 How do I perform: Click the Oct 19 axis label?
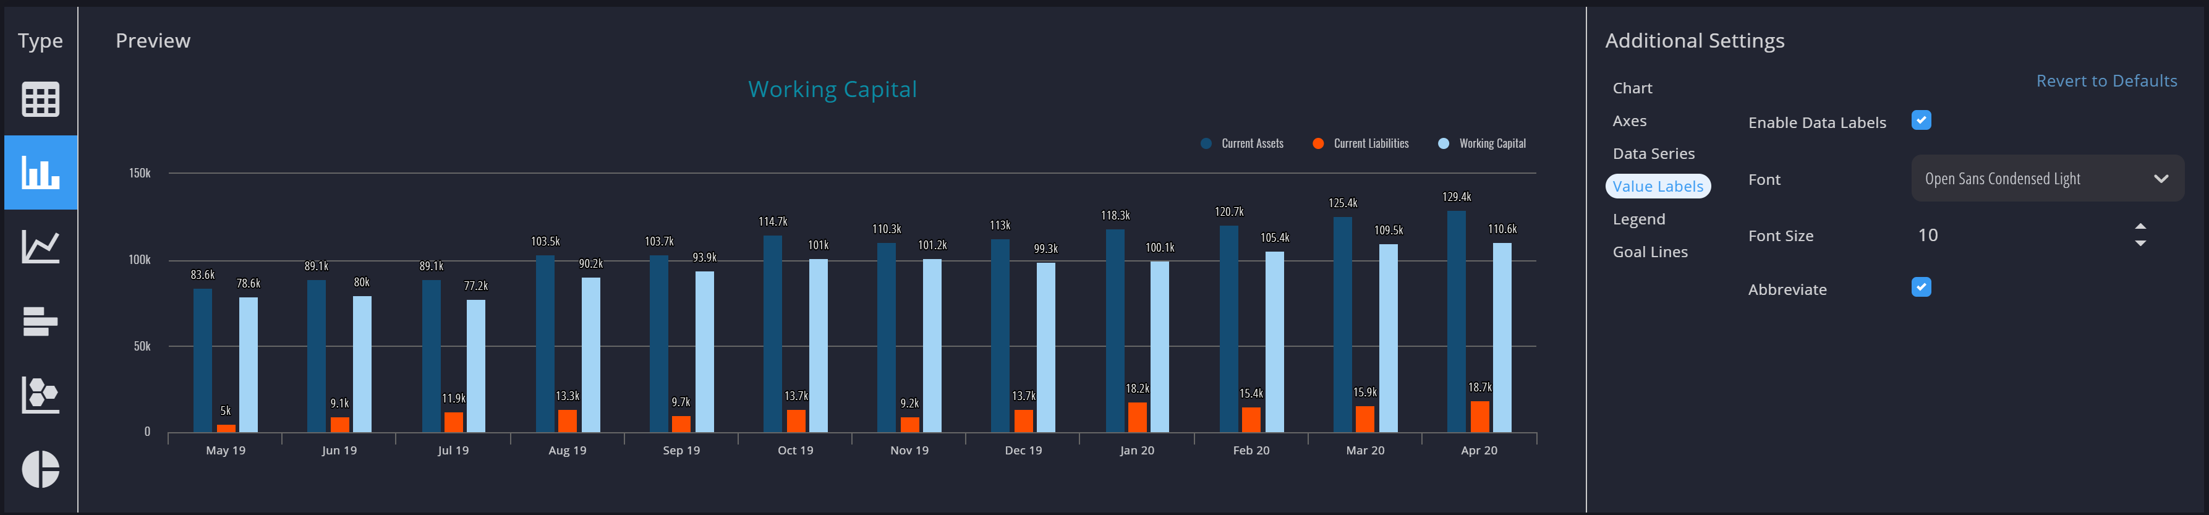click(x=795, y=451)
